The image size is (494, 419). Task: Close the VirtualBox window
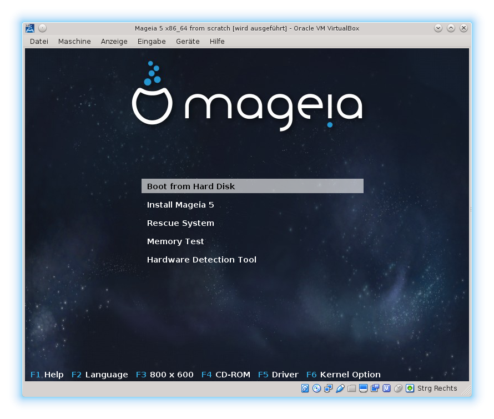coord(463,28)
